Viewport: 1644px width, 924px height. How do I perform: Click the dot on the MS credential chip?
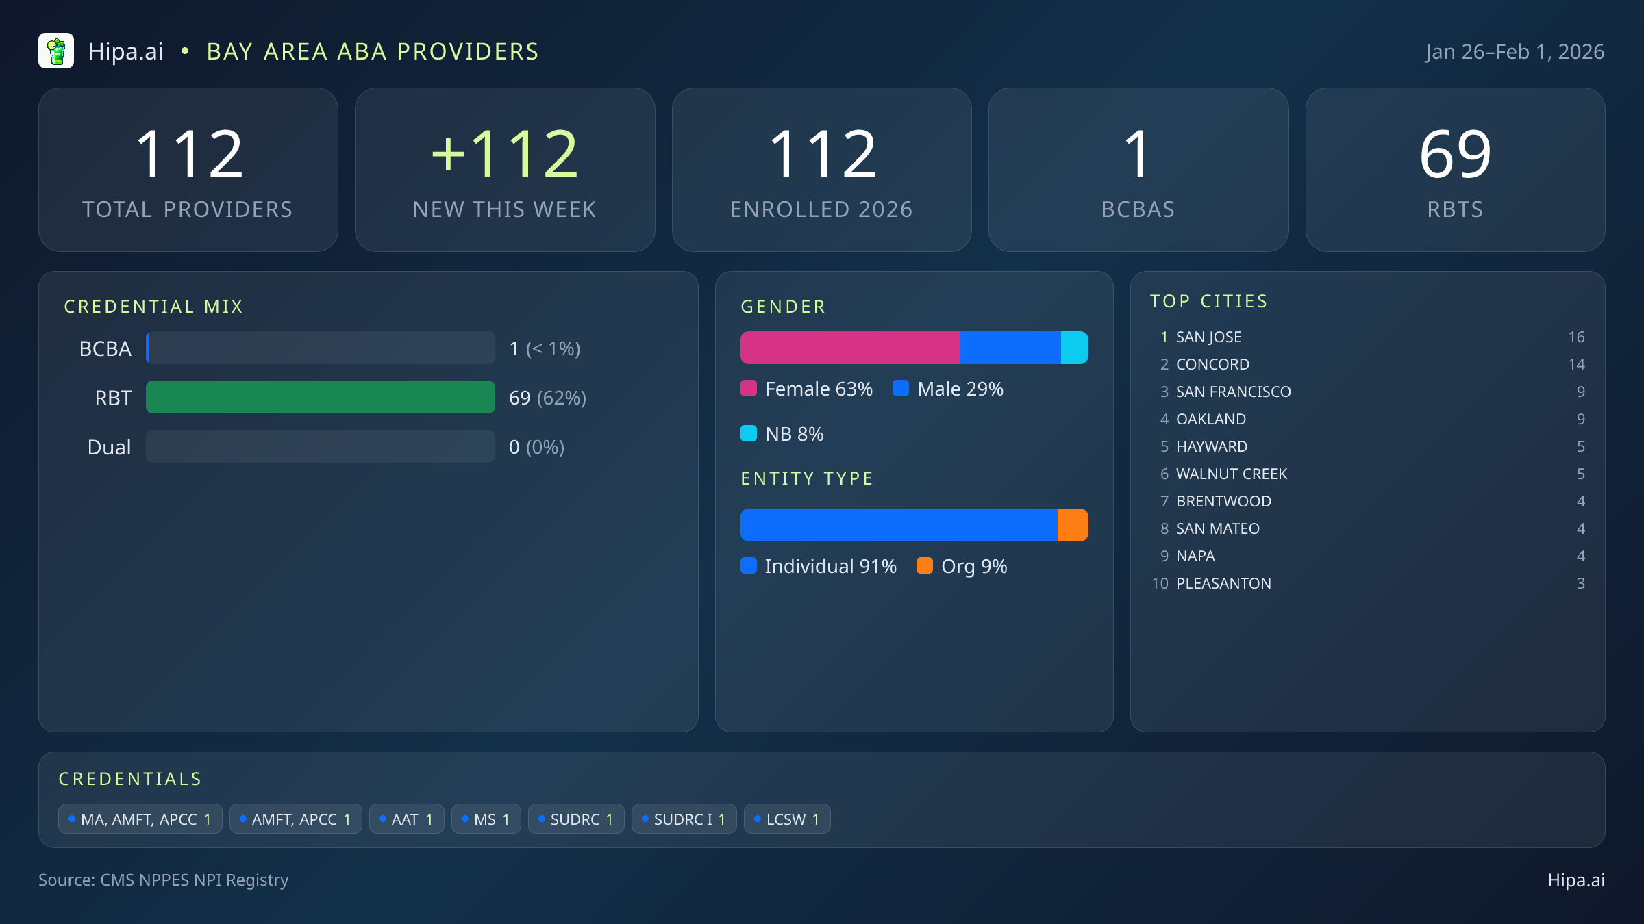tap(464, 818)
